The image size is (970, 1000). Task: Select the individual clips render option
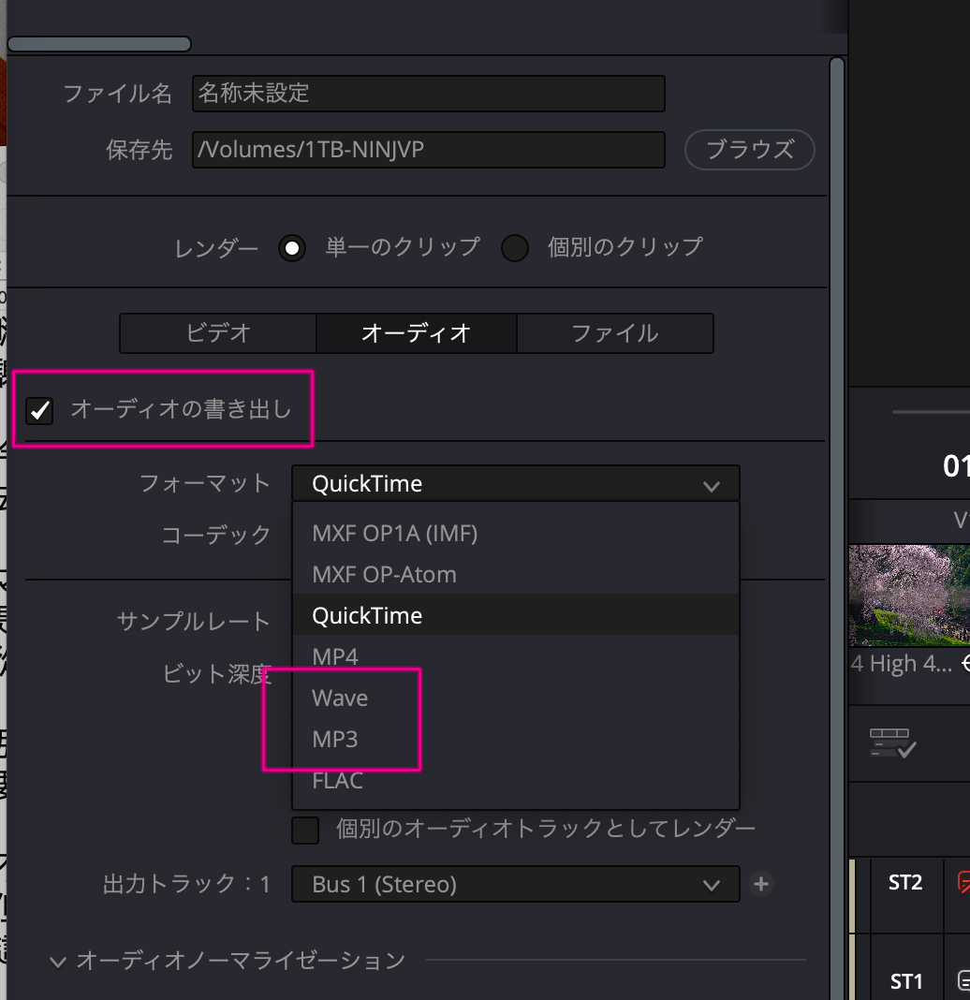coord(515,248)
